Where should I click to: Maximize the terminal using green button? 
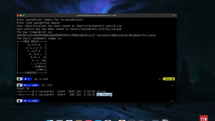24,15
